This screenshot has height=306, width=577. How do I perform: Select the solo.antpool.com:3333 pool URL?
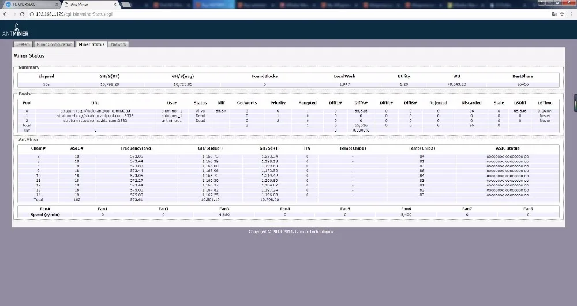(95, 111)
